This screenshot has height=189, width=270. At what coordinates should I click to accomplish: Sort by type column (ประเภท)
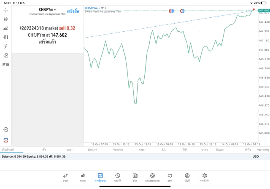92,150
